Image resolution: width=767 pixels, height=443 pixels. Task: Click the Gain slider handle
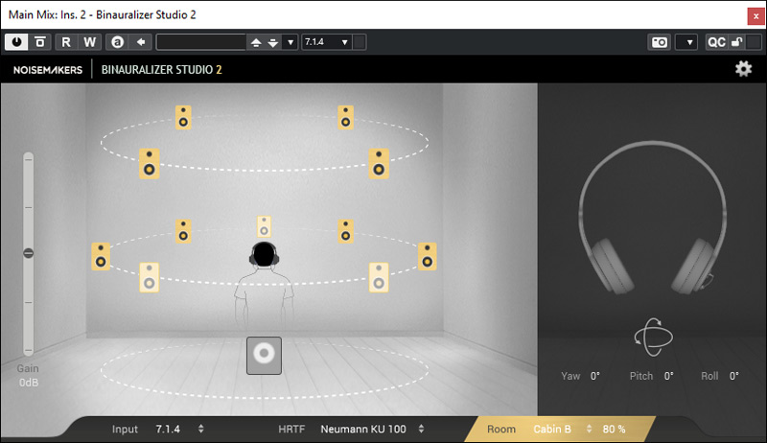tap(29, 253)
